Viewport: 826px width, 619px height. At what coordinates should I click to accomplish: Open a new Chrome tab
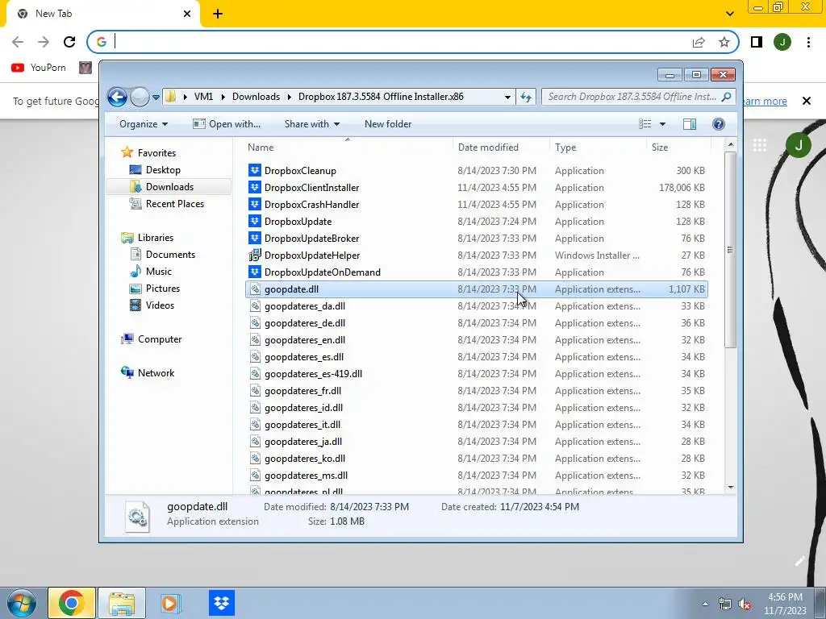(218, 14)
